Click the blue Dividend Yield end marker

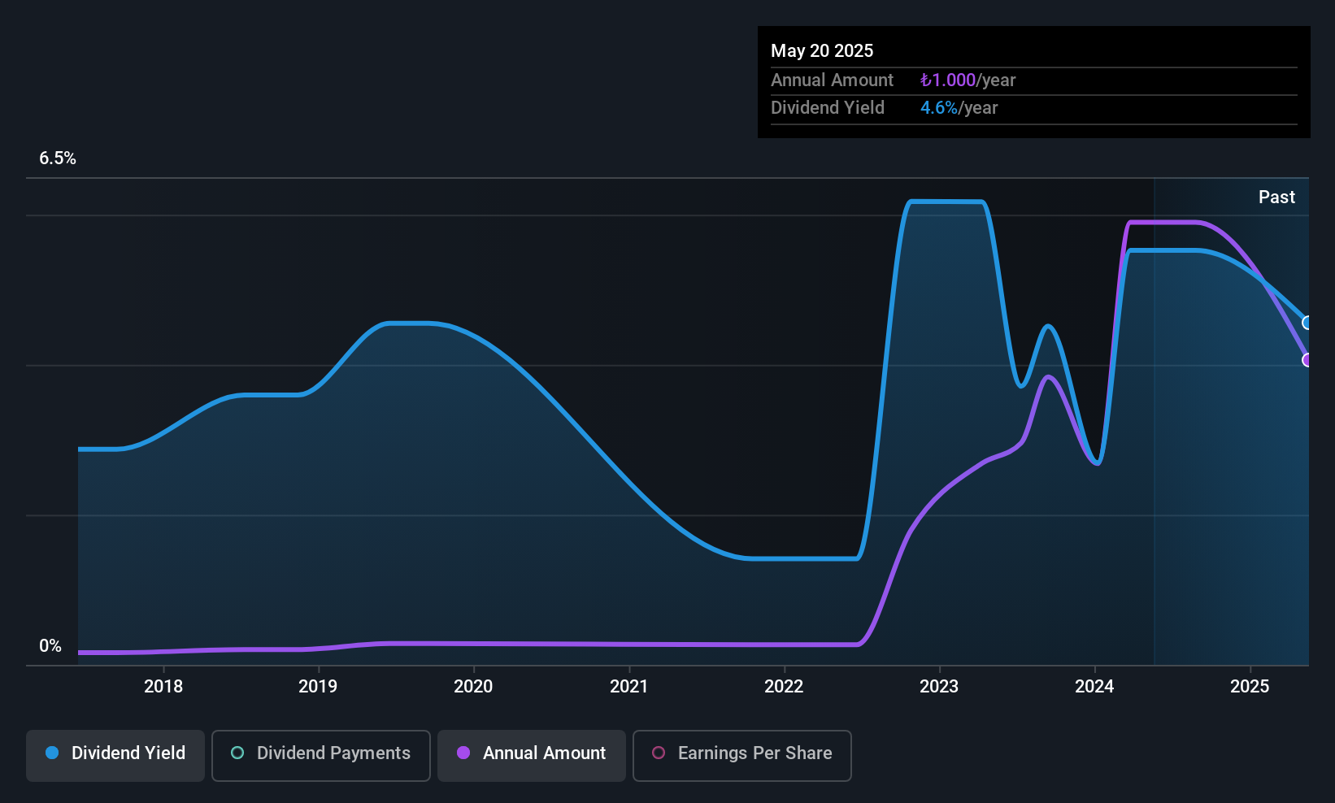1307,323
